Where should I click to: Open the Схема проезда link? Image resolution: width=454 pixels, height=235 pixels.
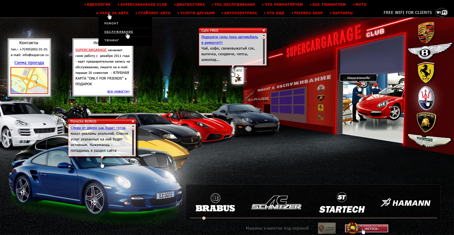click(29, 63)
